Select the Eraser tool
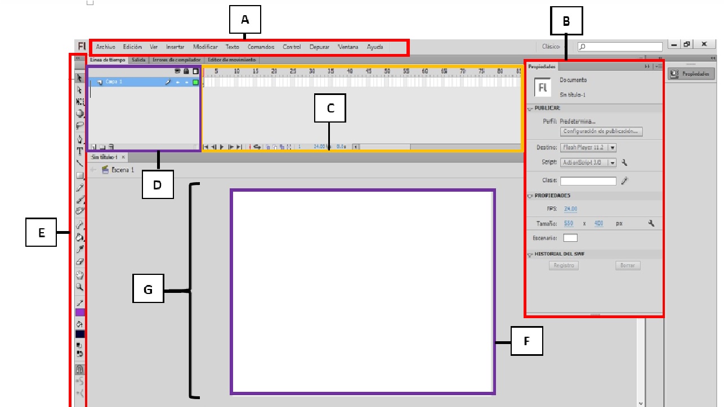The width and height of the screenshot is (724, 407). pyautogui.click(x=79, y=261)
